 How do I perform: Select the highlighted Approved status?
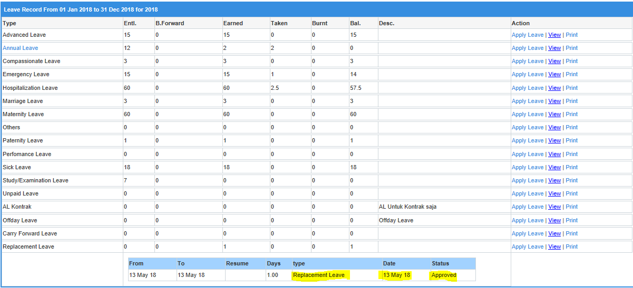coord(444,275)
